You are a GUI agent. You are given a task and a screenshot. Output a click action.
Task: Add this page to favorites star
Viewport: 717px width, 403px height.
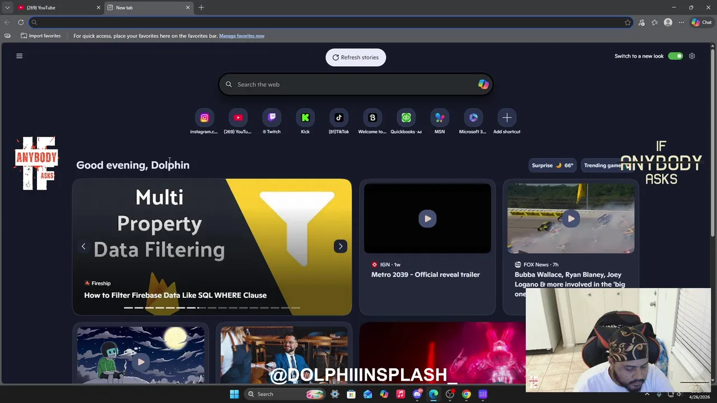[627, 22]
